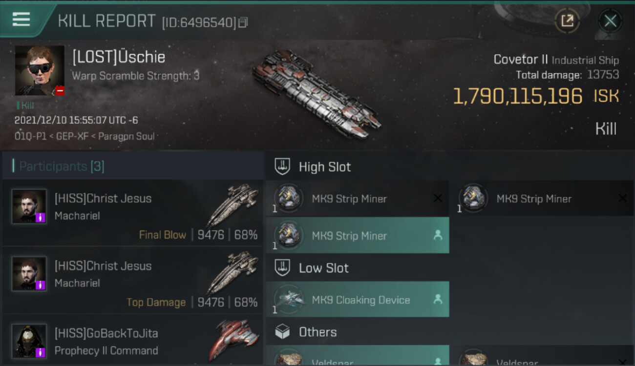Open Üschie's character portrait
The height and width of the screenshot is (366, 635).
click(x=40, y=71)
